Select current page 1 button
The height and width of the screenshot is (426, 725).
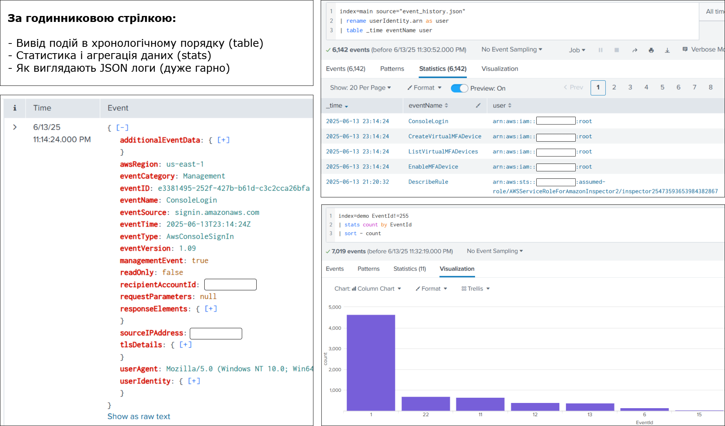click(x=598, y=88)
